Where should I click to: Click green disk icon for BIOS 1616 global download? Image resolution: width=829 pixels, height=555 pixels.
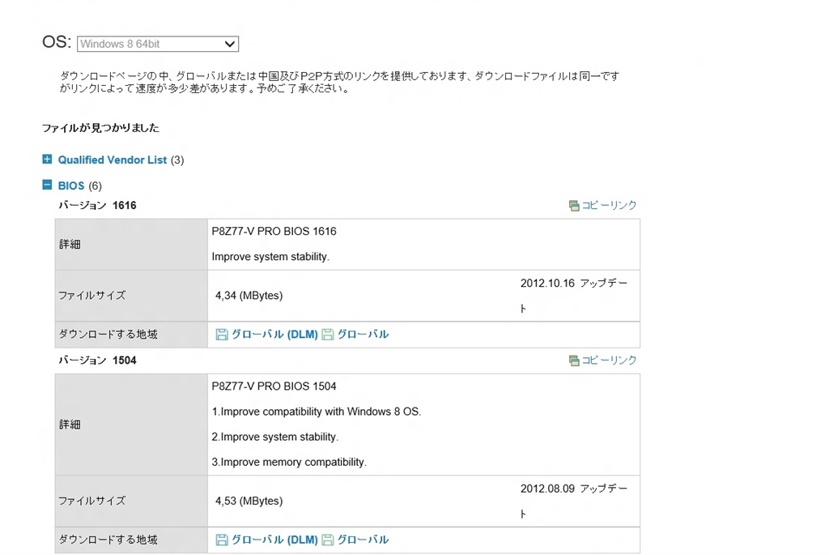tap(328, 335)
